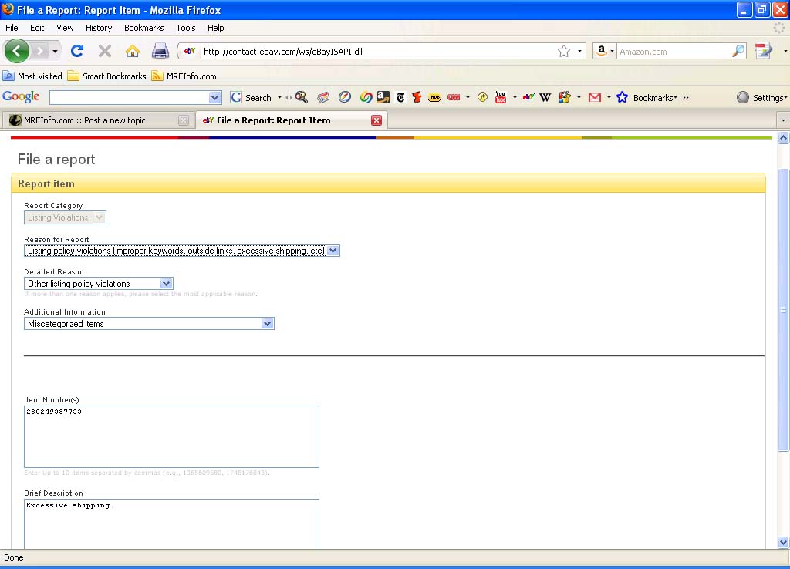Open the Tools menu
790x569 pixels.
[186, 28]
